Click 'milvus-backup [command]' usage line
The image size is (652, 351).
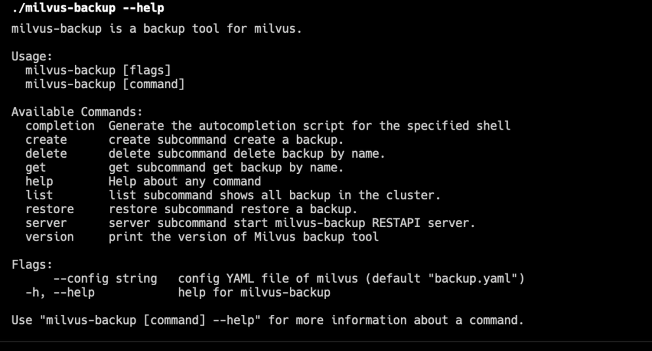point(105,84)
